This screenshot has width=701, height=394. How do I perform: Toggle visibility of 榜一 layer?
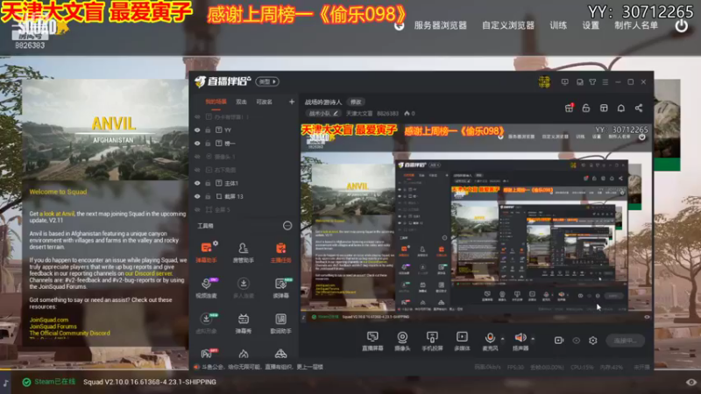[197, 144]
